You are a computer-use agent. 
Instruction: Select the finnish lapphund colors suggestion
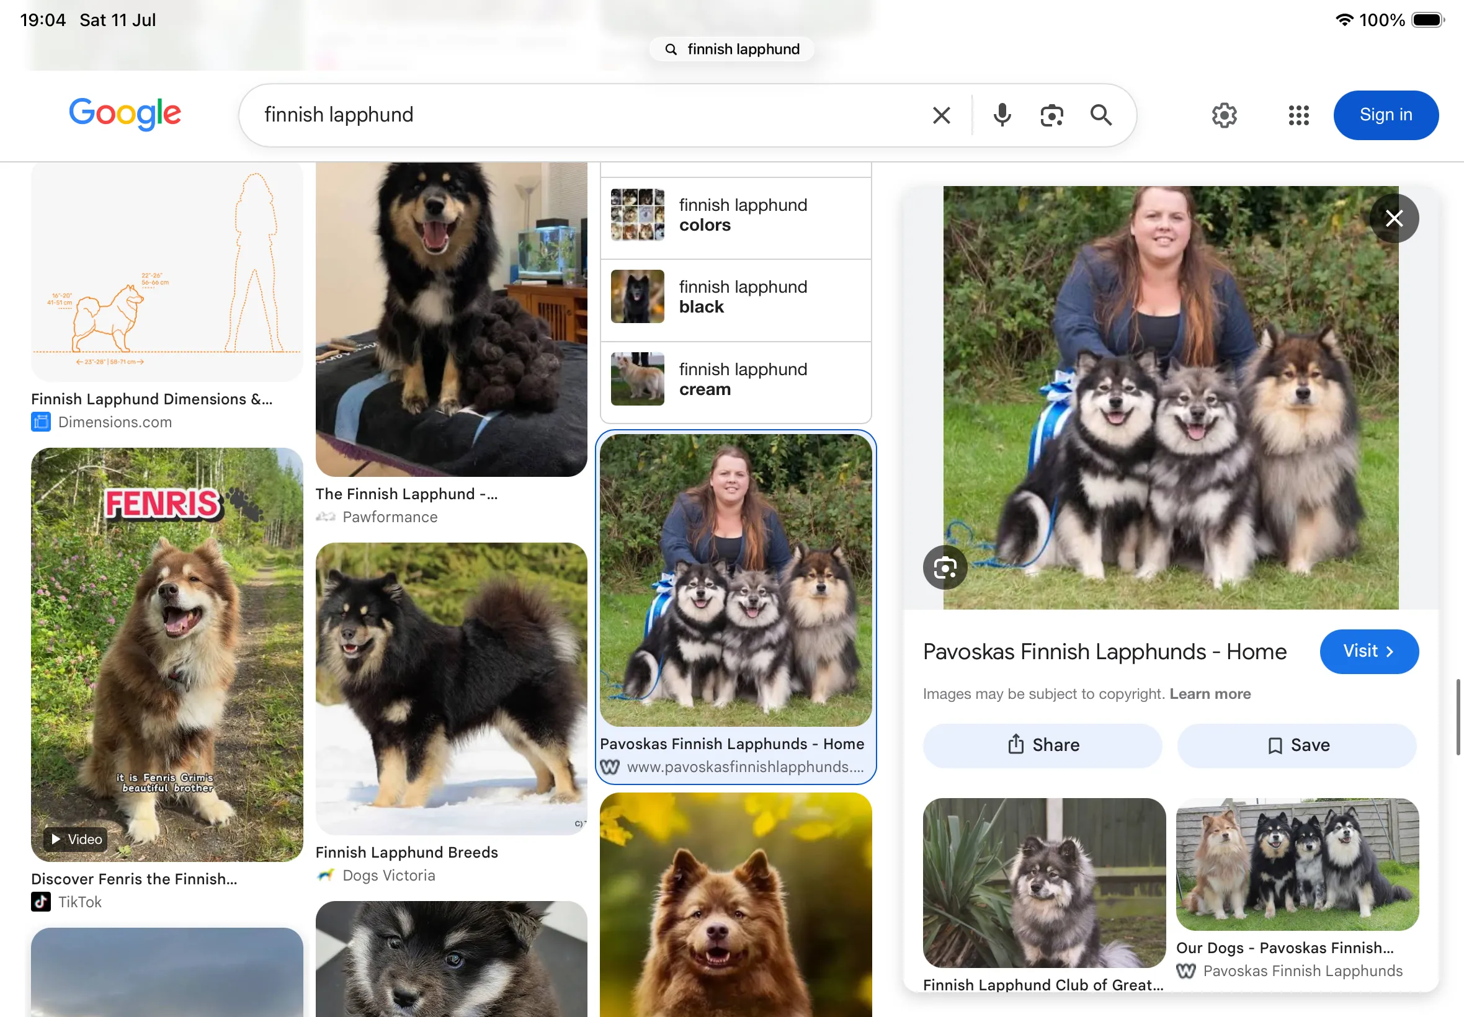[x=736, y=215]
